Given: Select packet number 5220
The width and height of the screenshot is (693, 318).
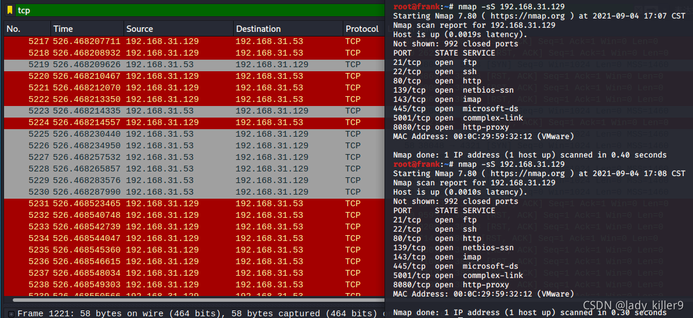Looking at the screenshot, I should [194, 76].
